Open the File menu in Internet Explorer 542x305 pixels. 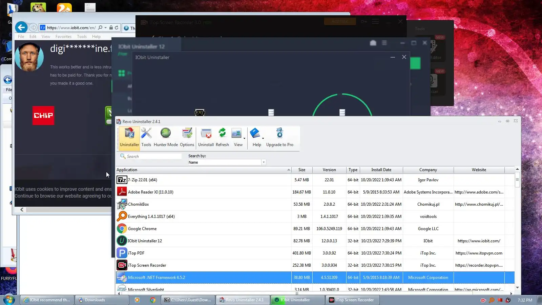point(21,37)
